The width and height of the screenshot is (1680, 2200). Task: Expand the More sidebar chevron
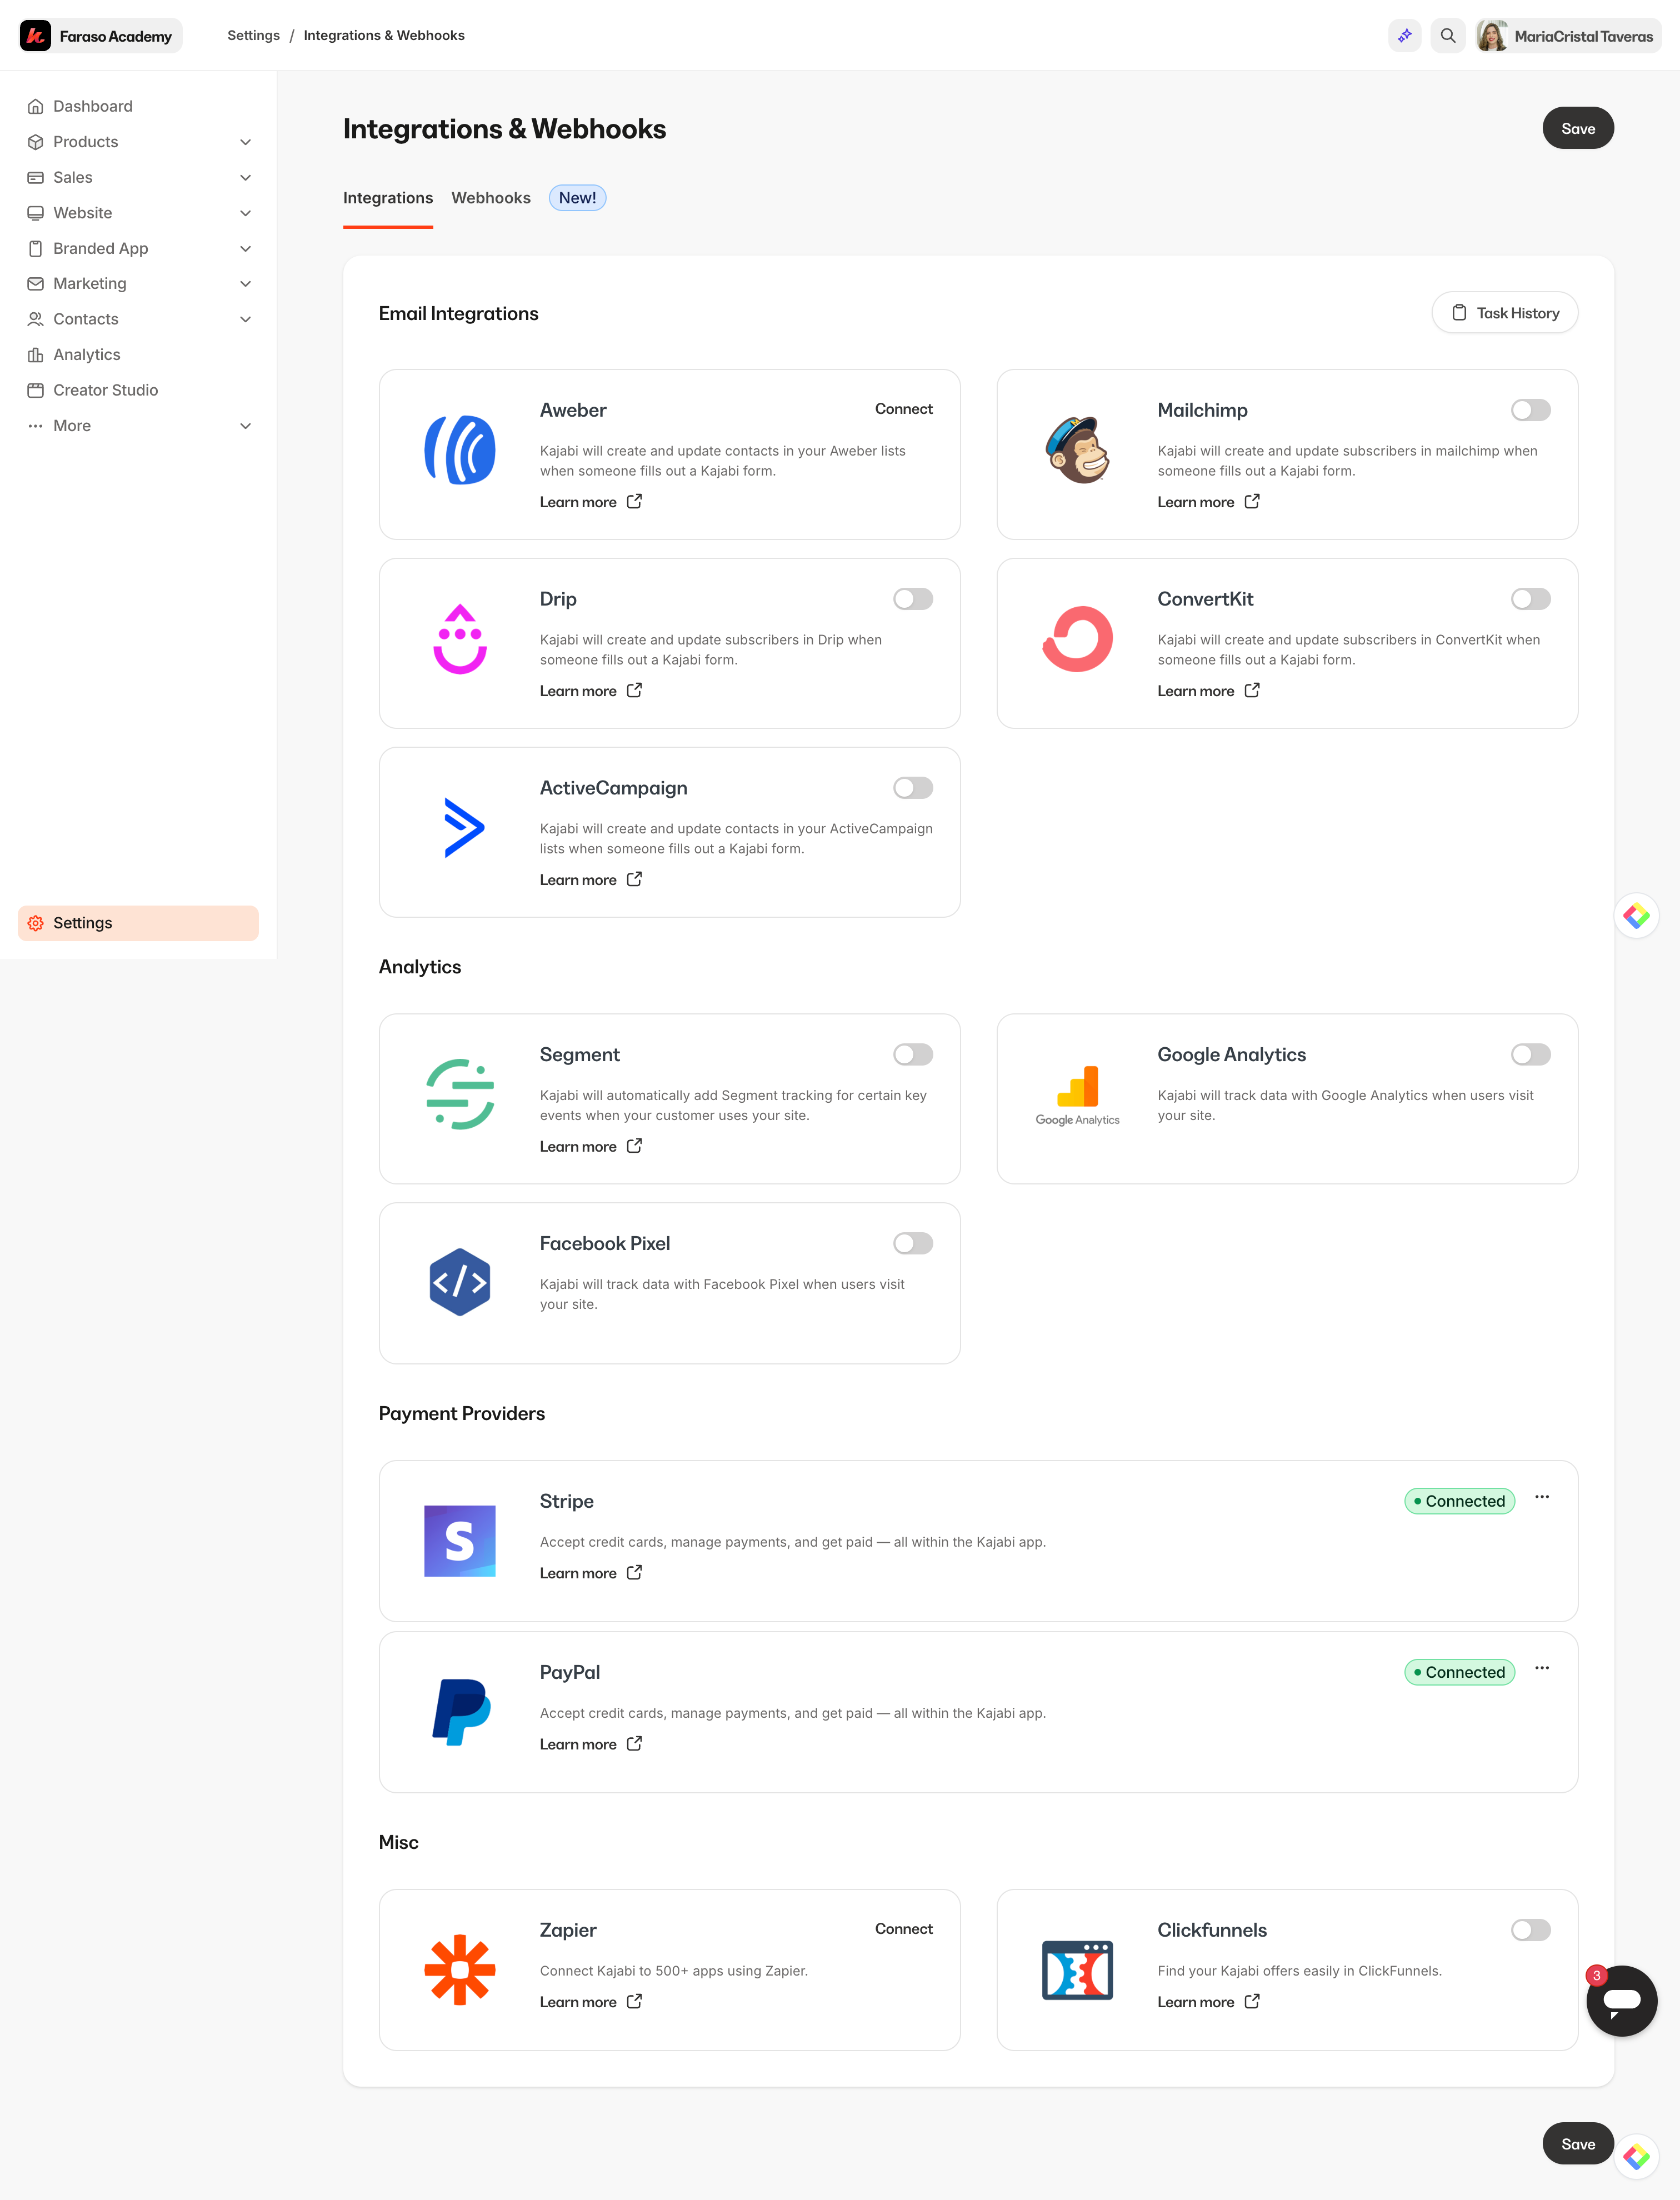click(x=245, y=426)
